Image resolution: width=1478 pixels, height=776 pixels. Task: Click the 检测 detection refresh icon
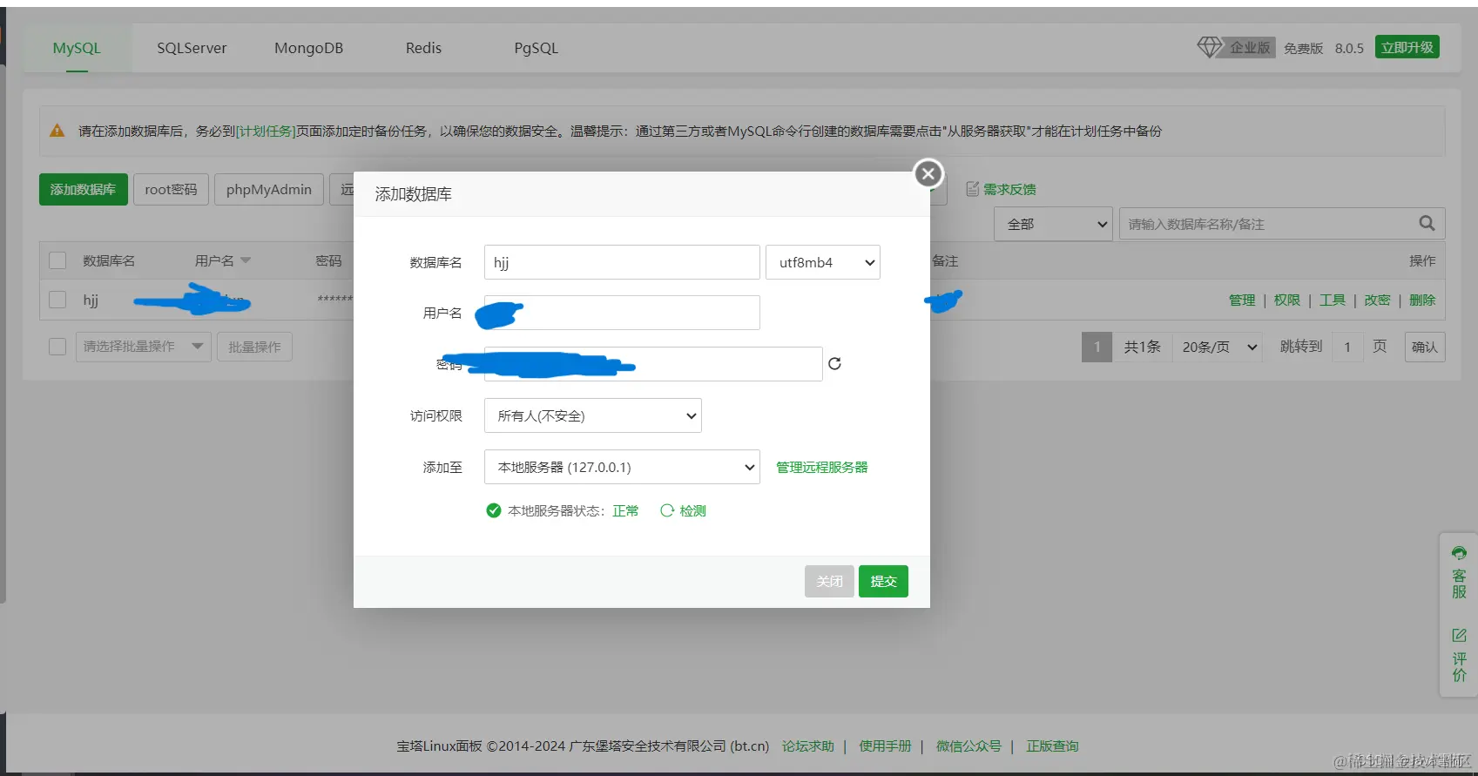point(667,510)
